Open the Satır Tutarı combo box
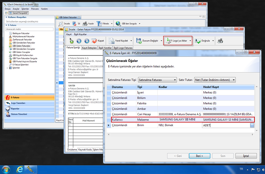The image size is (265, 174). [x=215, y=80]
